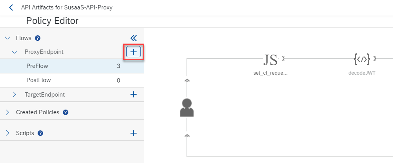
Task: Select the PostFlow item
Action: click(72, 81)
